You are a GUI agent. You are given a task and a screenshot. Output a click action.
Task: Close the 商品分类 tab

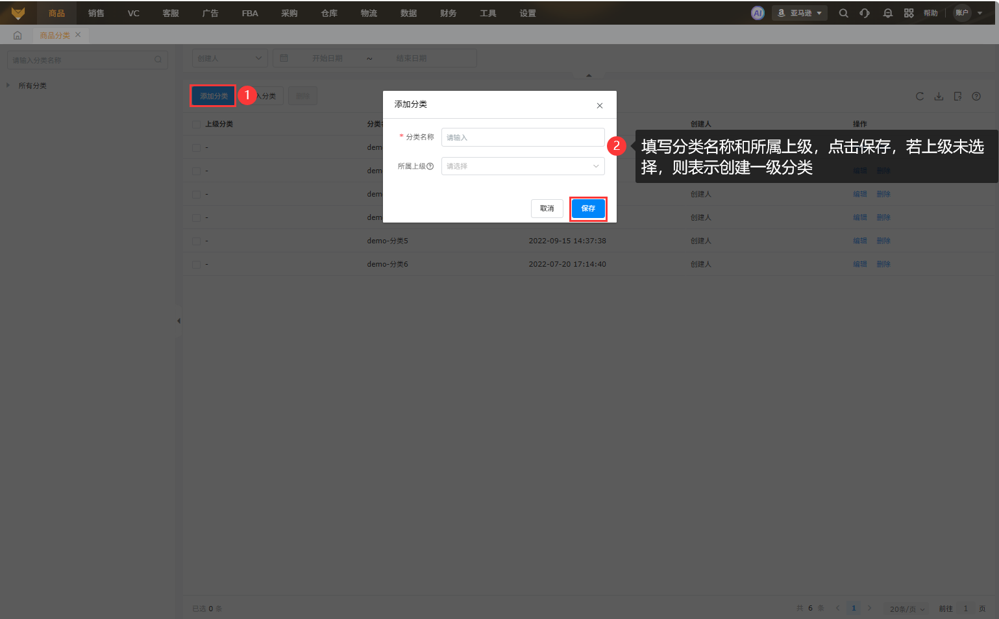tap(78, 35)
